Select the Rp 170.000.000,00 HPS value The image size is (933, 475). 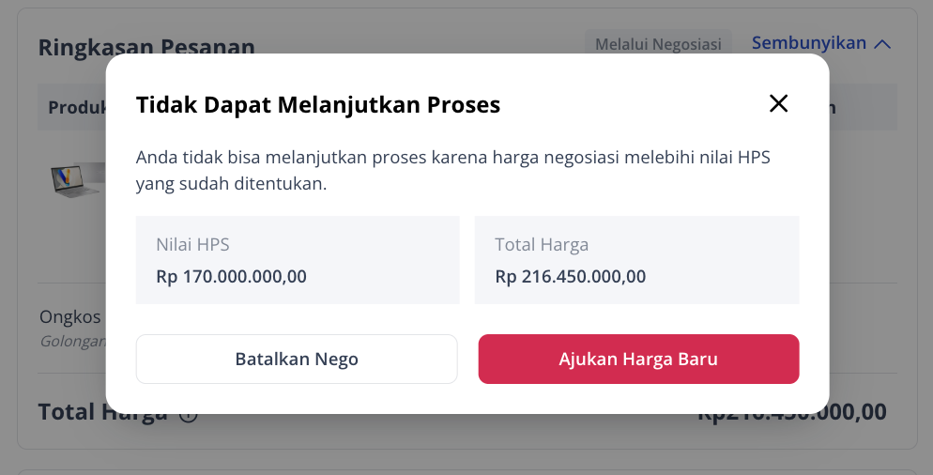point(232,277)
